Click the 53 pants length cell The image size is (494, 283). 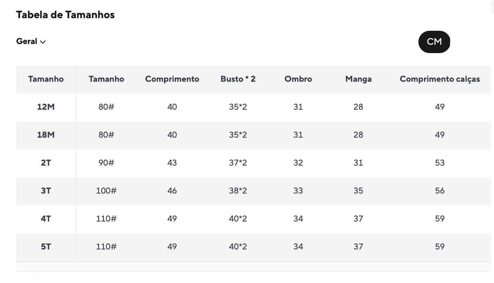point(439,163)
